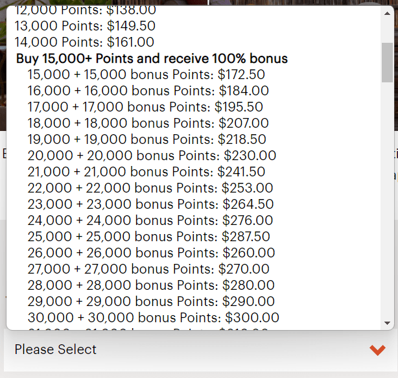Viewport: 398px width, 378px height.
Task: Select 13,000 Points for $149.50
Action: [x=85, y=26]
